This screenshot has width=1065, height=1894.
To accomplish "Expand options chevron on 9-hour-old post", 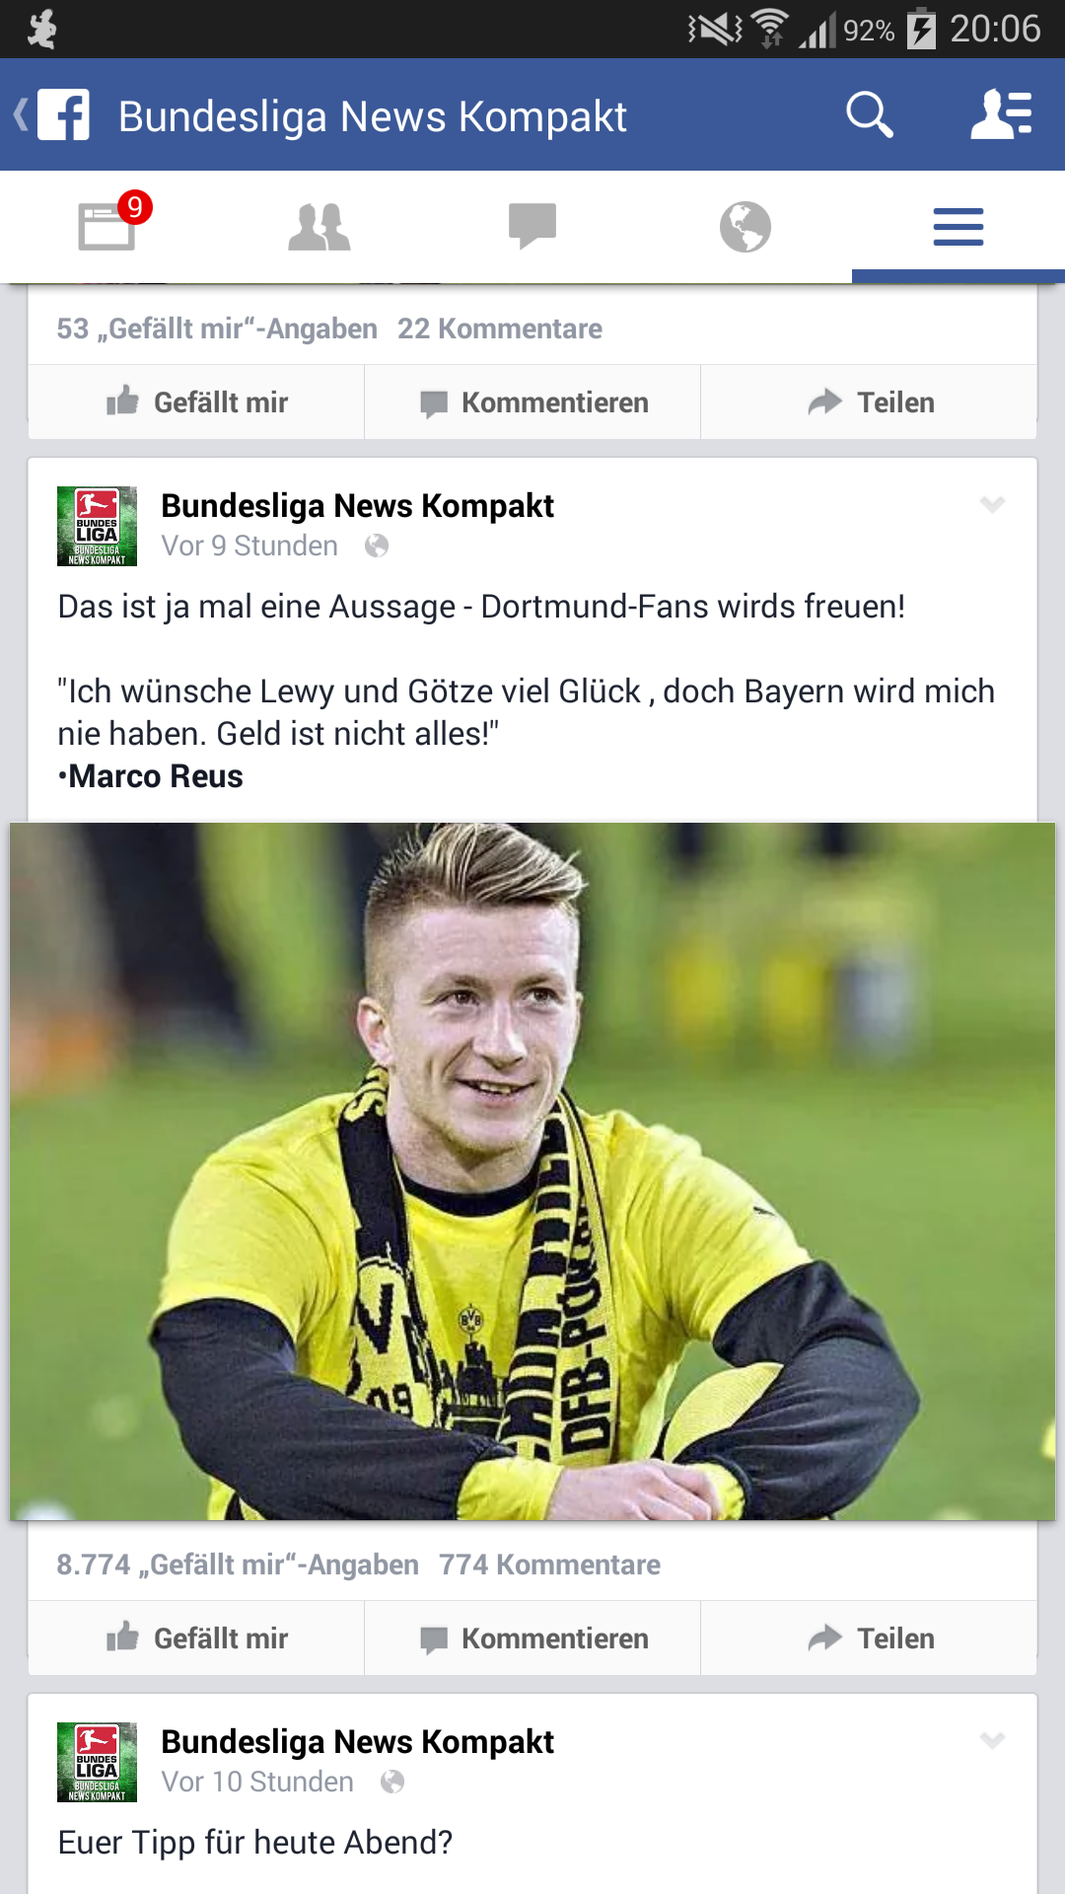I will click(x=992, y=504).
